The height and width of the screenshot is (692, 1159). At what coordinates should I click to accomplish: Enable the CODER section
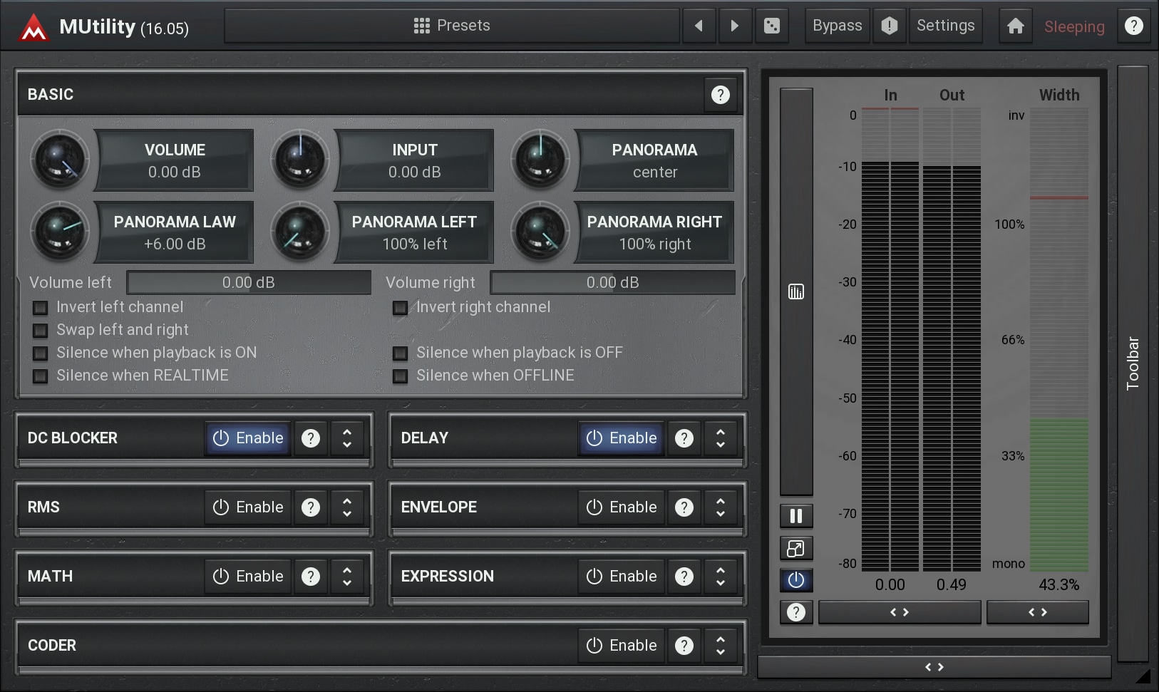point(622,646)
